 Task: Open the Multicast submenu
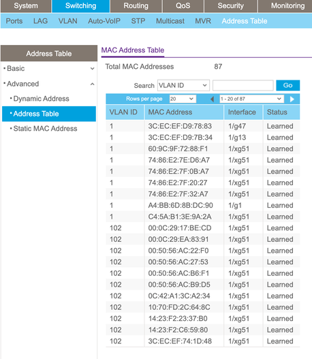tap(170, 21)
